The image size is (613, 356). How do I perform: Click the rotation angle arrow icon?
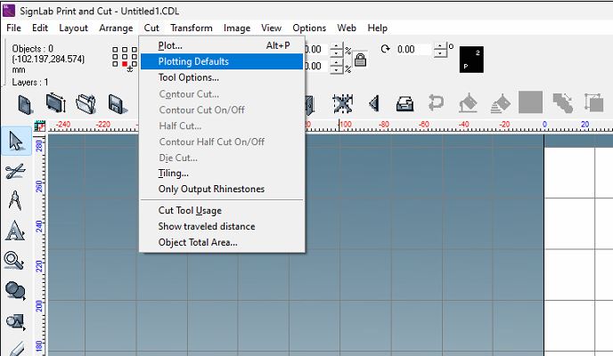pyautogui.click(x=385, y=49)
